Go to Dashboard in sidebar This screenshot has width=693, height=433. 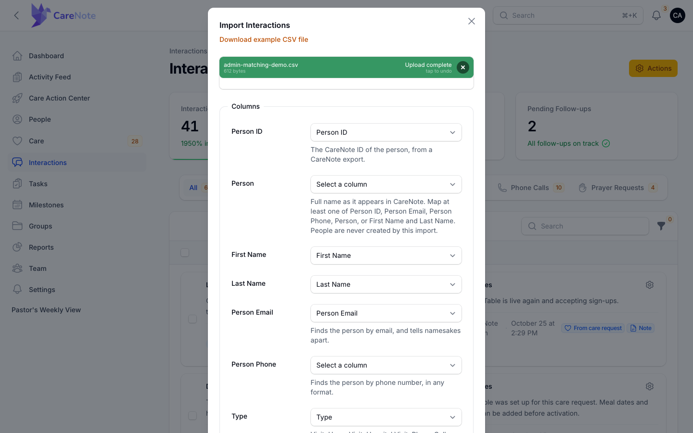tap(77, 56)
